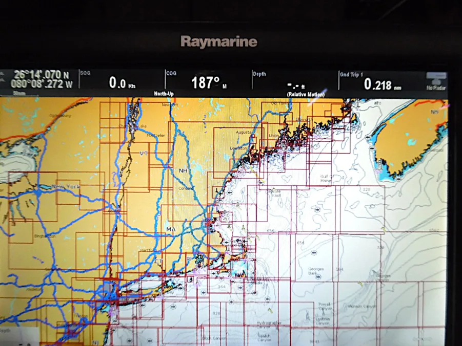Click the fish symbol in the Gulf of Maine
The width and height of the screenshot is (462, 346).
click(318, 210)
